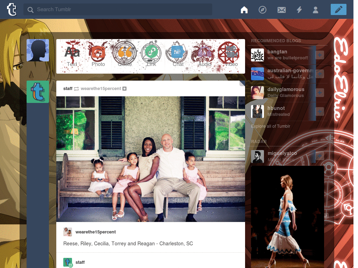Click wearethe15percent name below the photo
Viewport: 358px width, 268px height.
95,232
